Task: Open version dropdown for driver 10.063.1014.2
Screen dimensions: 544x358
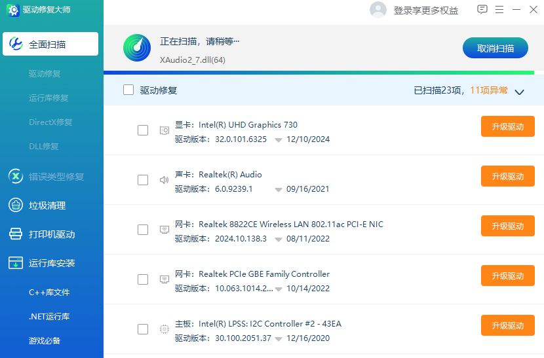Action: 279,289
